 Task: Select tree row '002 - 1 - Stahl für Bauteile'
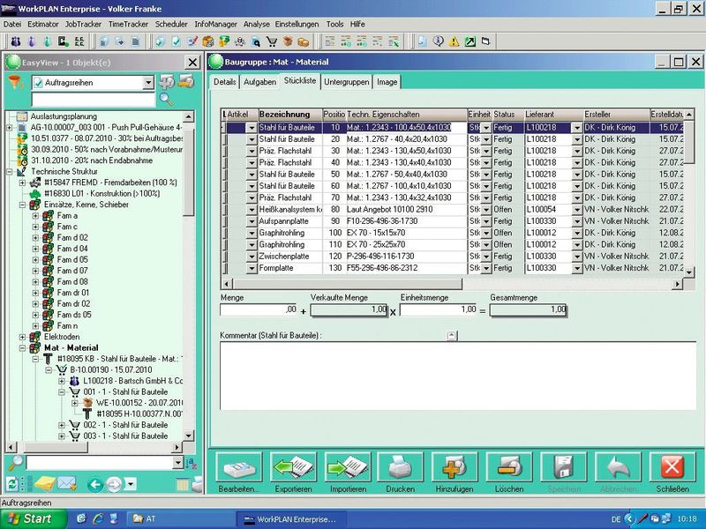[x=125, y=425]
